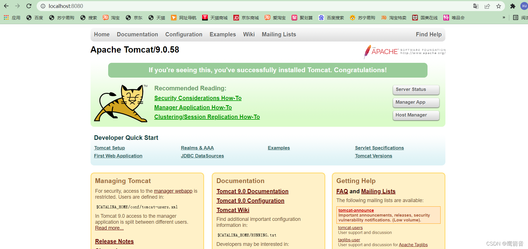Viewport: 528px width, 249px height.
Task: Open the tomcat-users mailing list link
Action: (350, 228)
